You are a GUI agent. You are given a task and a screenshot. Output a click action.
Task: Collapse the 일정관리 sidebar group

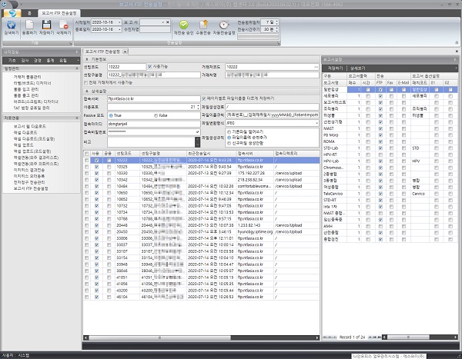pos(77,68)
